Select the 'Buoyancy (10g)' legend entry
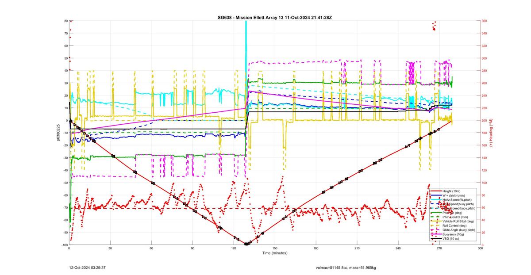This screenshot has width=531, height=275. click(453, 234)
